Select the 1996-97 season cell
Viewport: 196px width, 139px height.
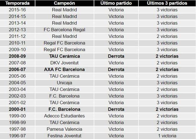point(17,136)
